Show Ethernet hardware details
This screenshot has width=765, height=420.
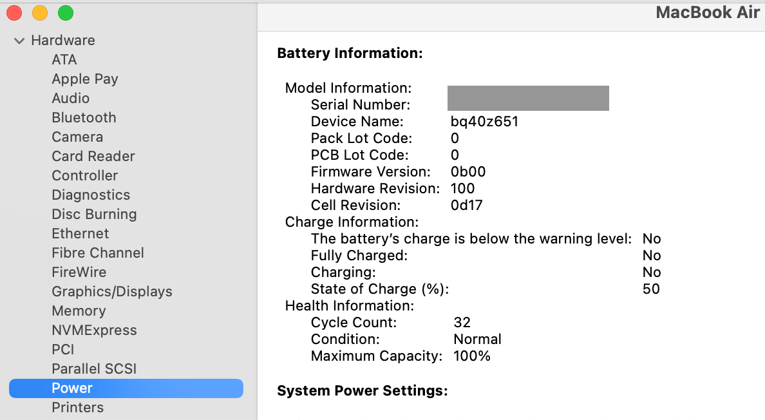(80, 234)
